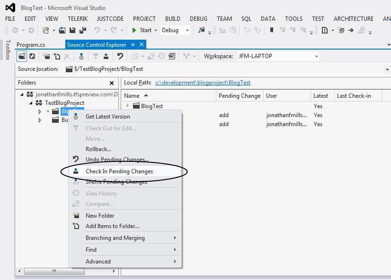The height and width of the screenshot is (280, 391).
Task: Open the local path c:\development\blogproject\BlogTest link
Action: click(203, 83)
